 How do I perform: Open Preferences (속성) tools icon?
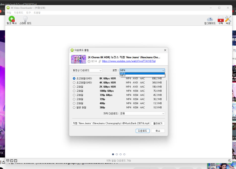pyautogui.click(x=228, y=19)
